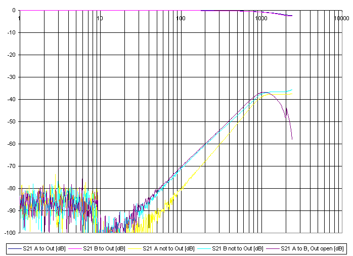Click the 'S21 A to Out [dB]' legend entry
353x256 pixels.
pos(44,248)
